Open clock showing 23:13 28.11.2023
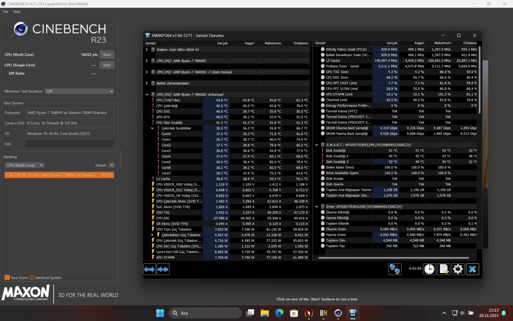This screenshot has width=513, height=321. [x=489, y=313]
